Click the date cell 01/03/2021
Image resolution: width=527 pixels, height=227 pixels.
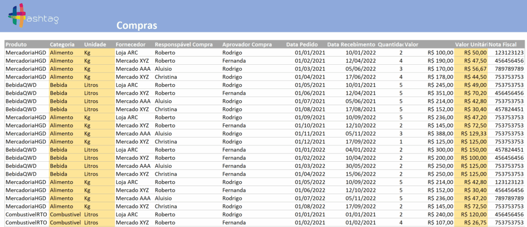pyautogui.click(x=310, y=69)
